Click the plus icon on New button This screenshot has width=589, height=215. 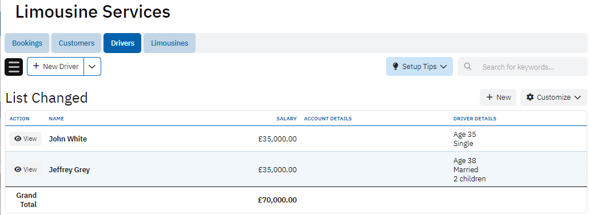489,98
